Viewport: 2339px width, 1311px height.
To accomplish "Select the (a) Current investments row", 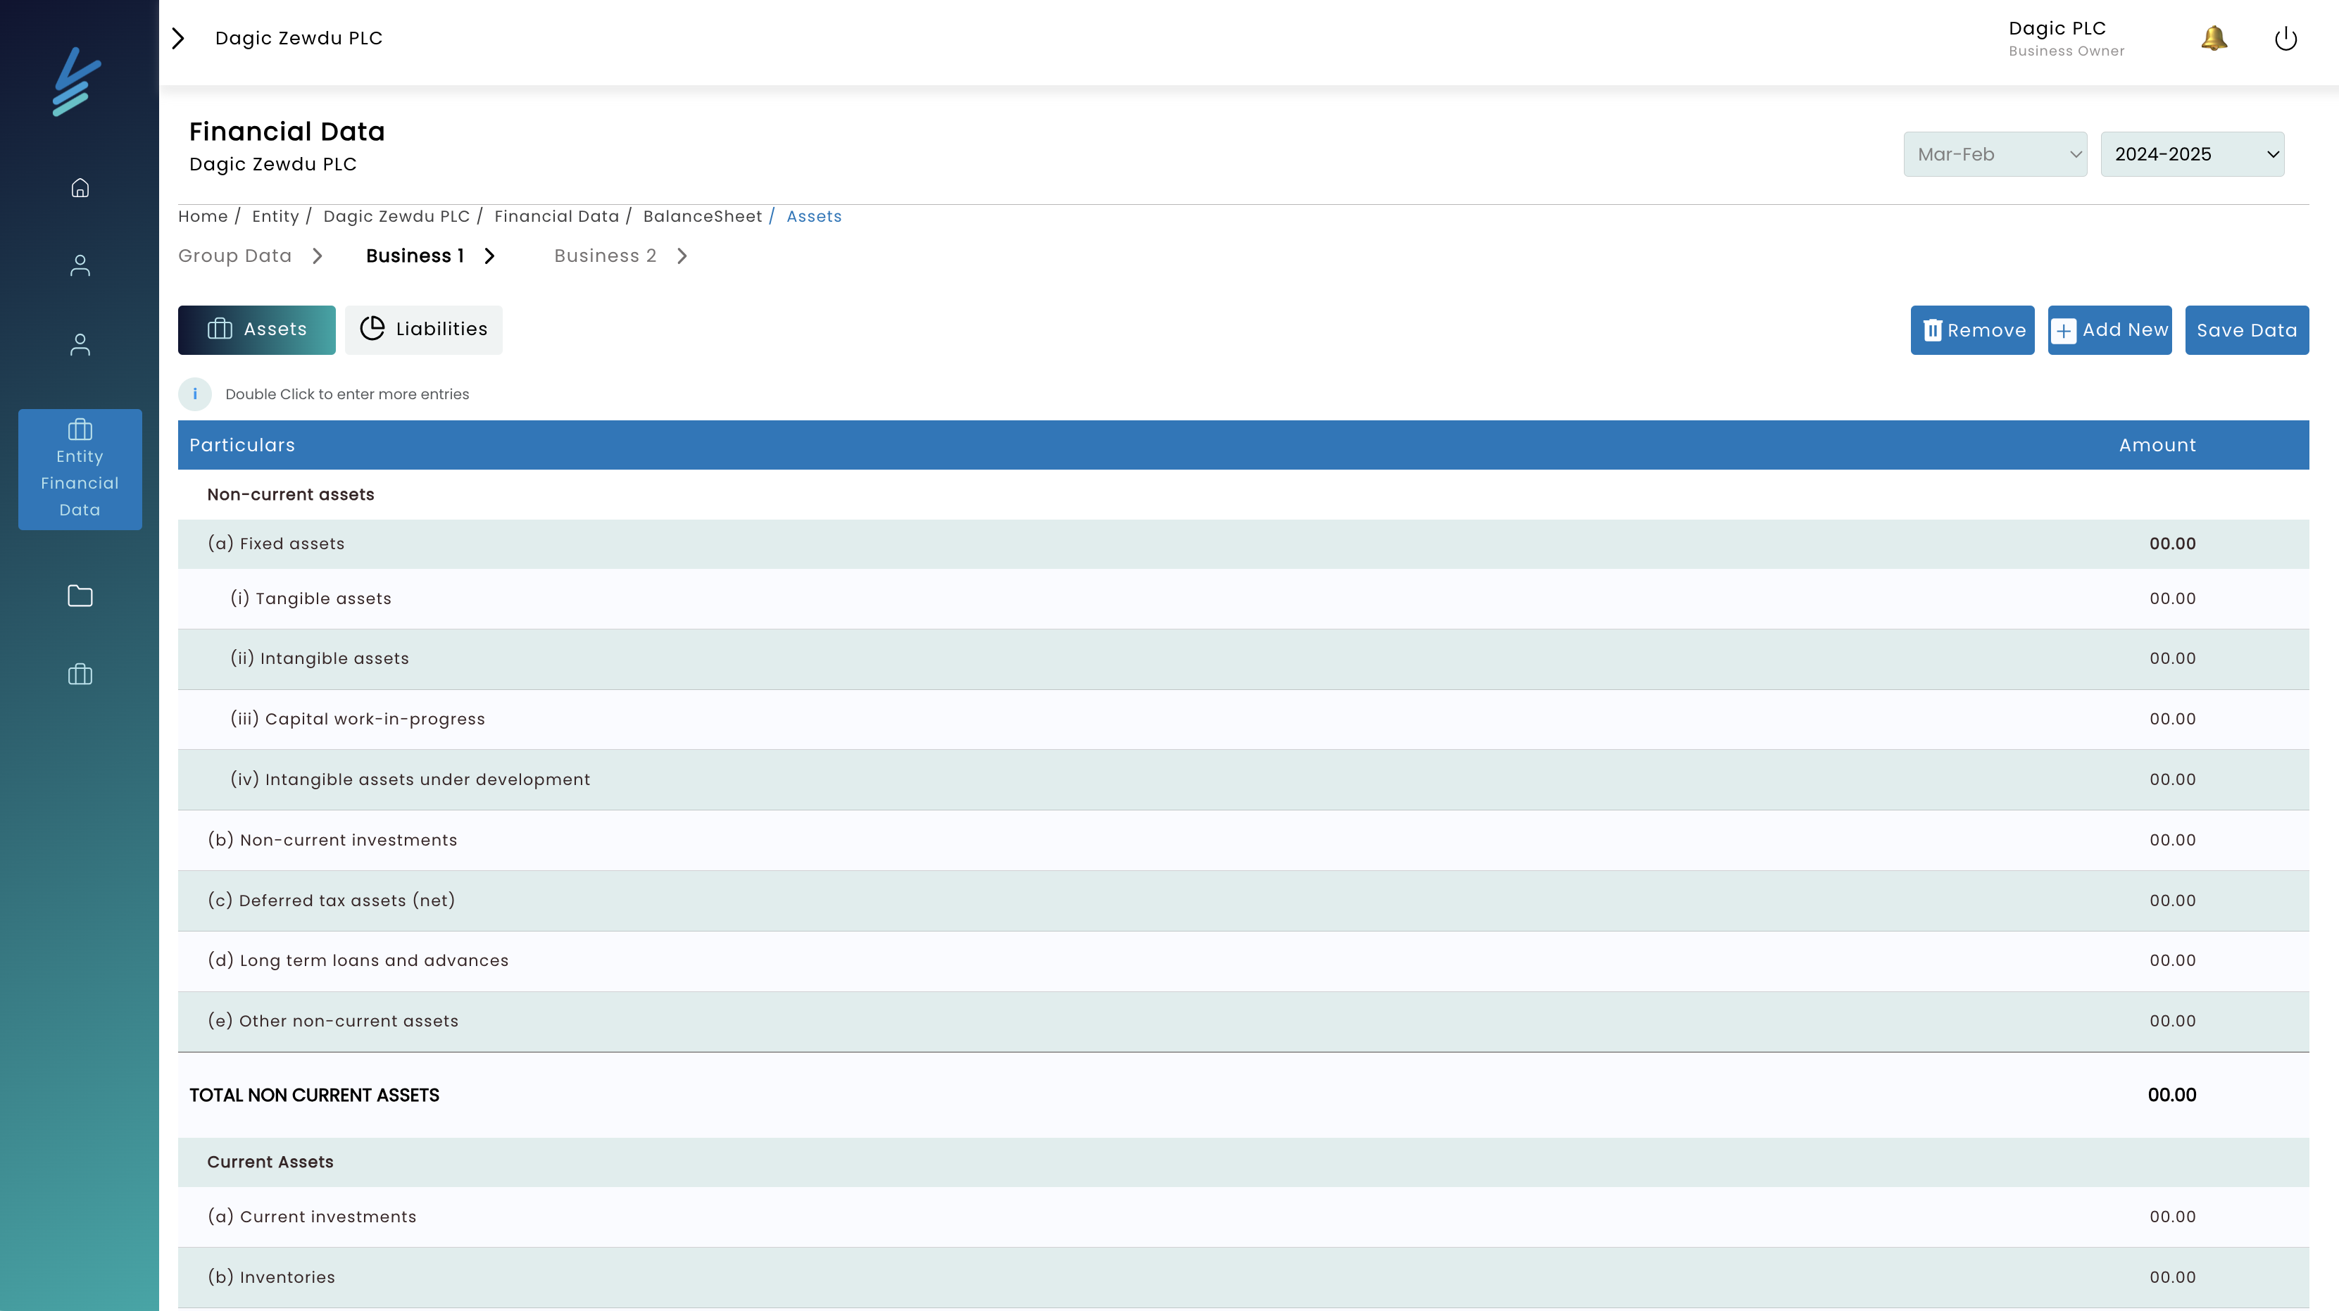I will click(x=1243, y=1217).
